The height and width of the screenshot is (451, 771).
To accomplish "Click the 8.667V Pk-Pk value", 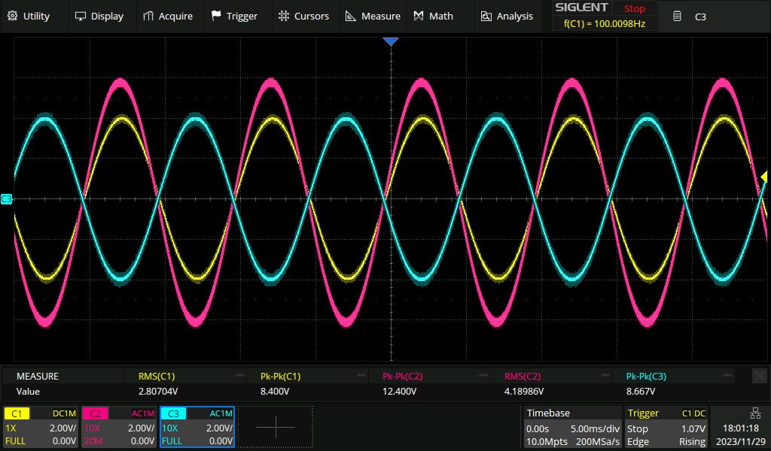I will pos(641,392).
